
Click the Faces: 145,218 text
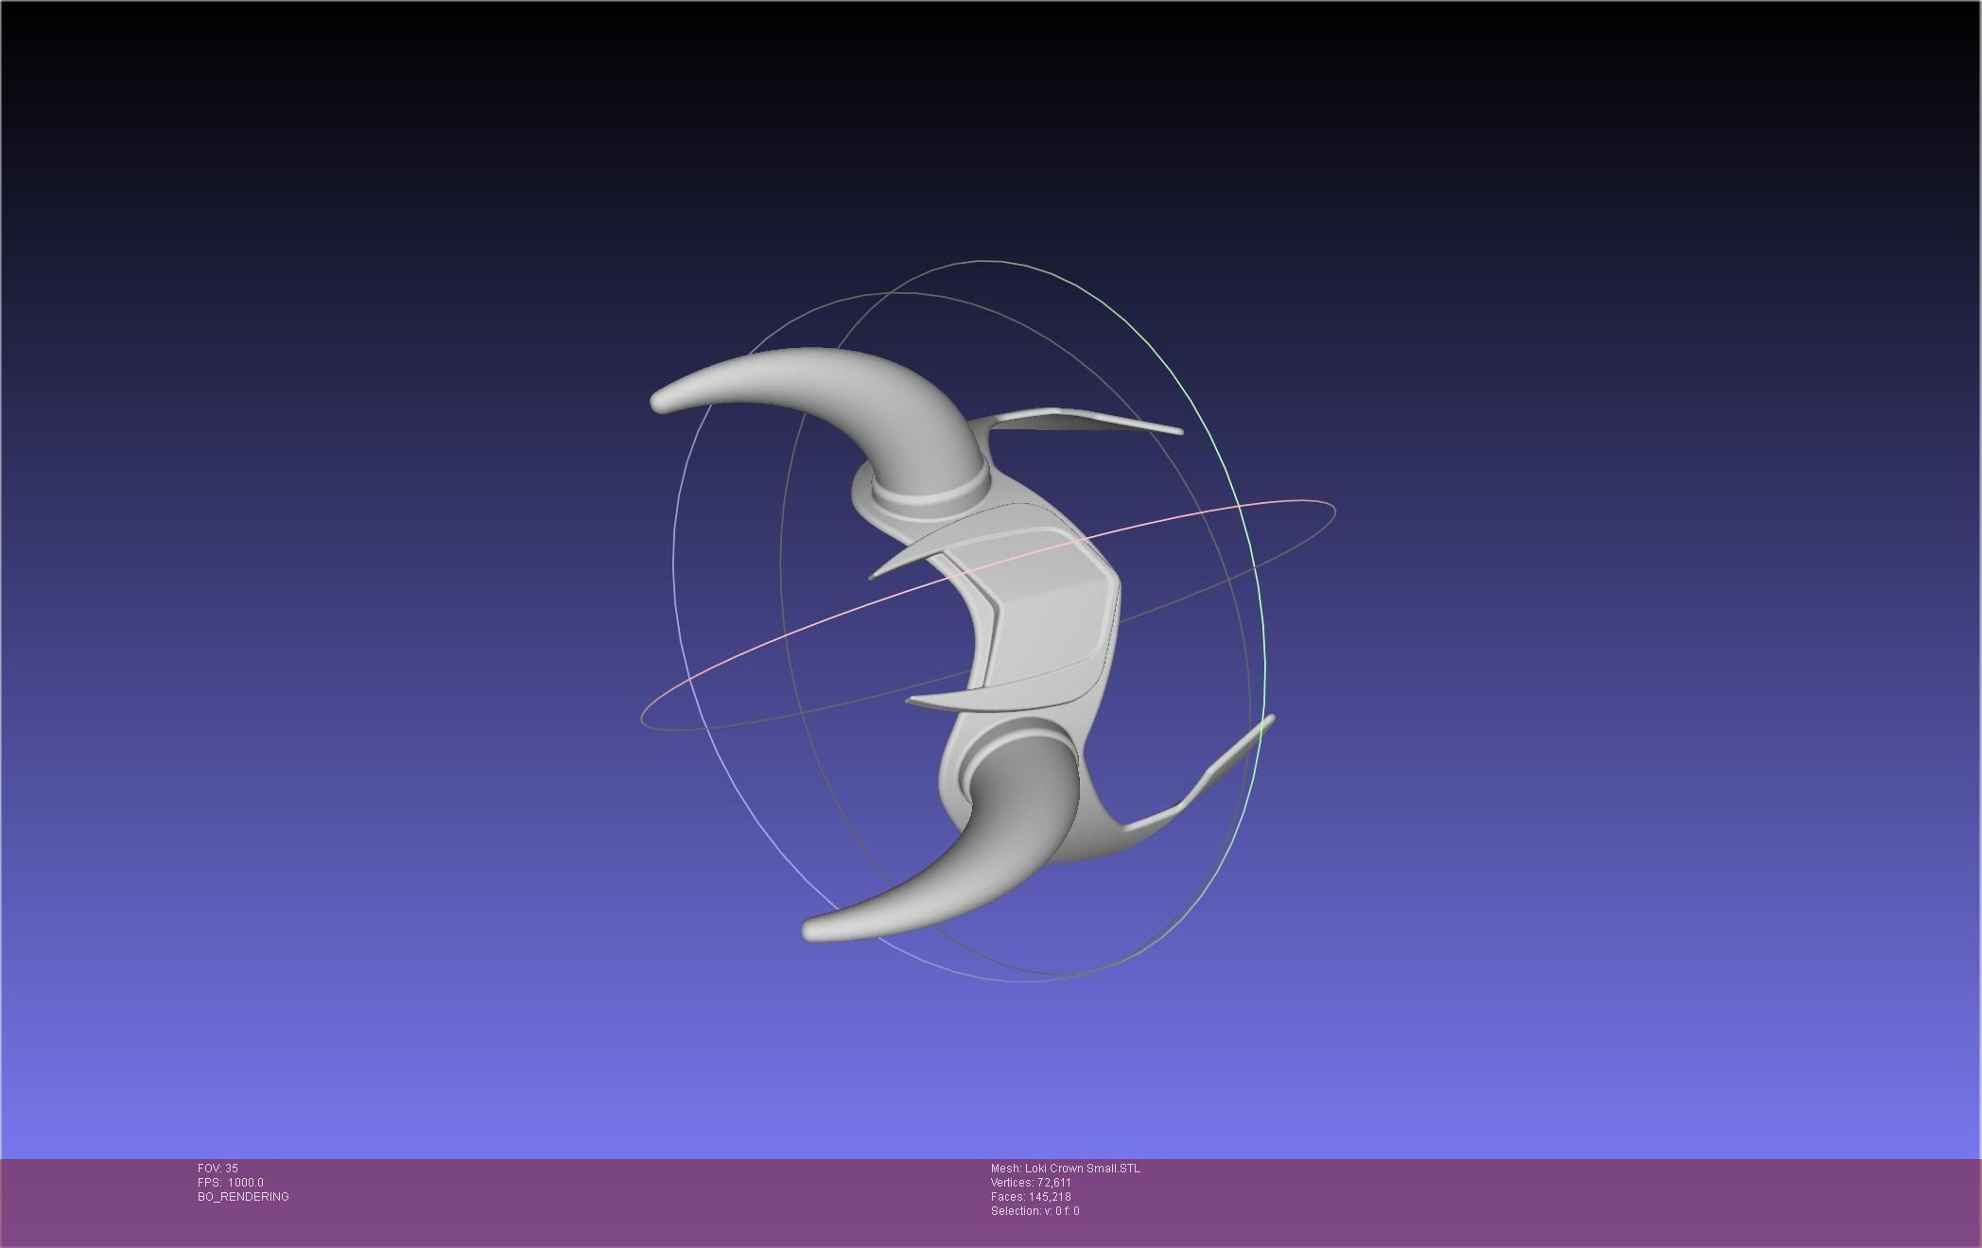pyautogui.click(x=1031, y=1197)
